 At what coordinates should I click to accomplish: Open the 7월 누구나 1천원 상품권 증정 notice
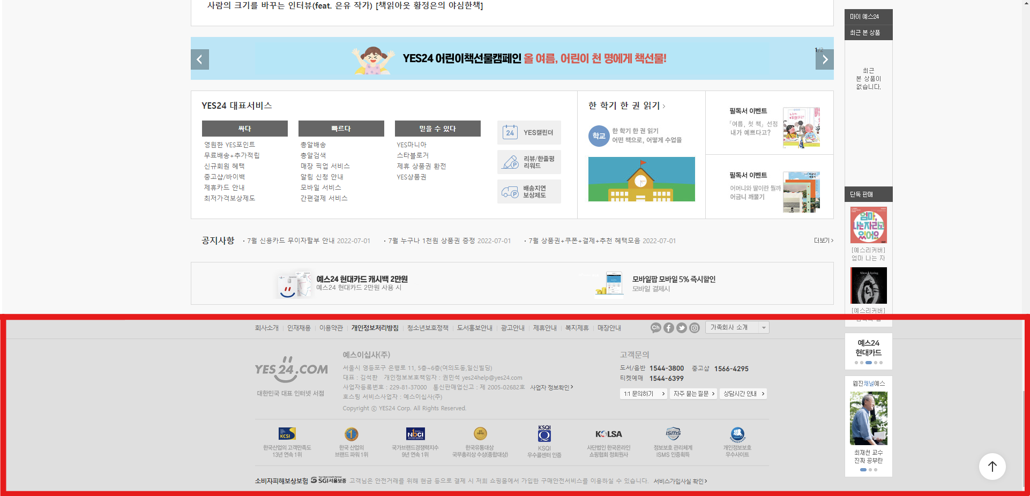pyautogui.click(x=431, y=241)
